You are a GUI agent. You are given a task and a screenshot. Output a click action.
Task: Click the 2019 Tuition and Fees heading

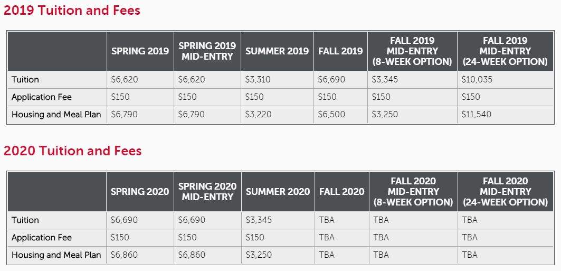pos(72,10)
